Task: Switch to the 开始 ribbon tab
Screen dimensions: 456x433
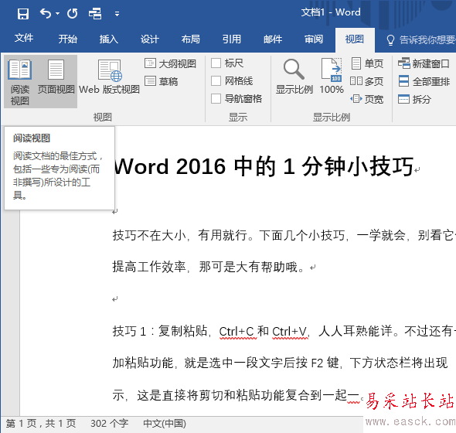Action: 68,39
